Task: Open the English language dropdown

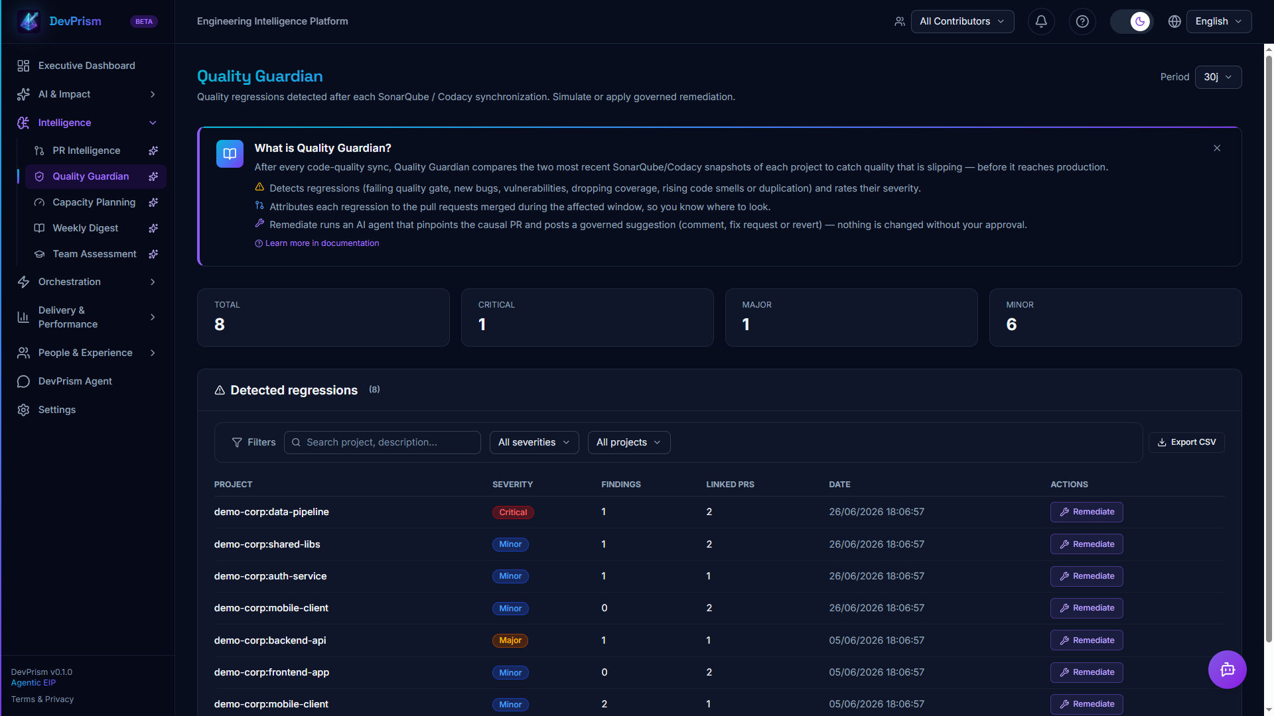Action: 1218,21
